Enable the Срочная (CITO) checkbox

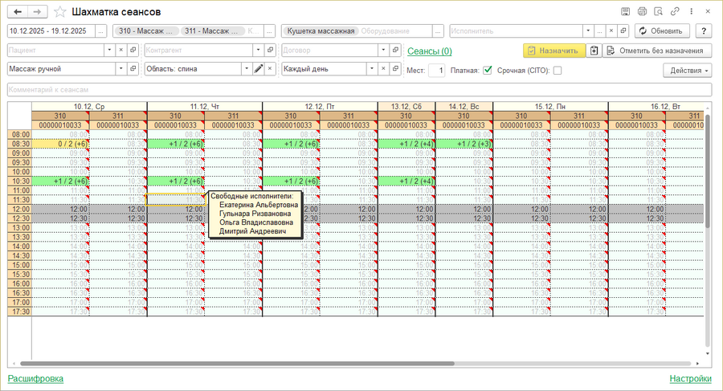[x=558, y=70]
